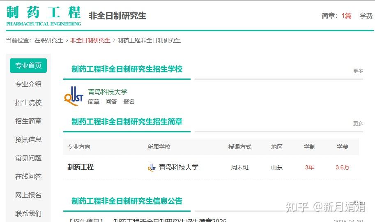Click 问答 under 青岛科技大学
The height and width of the screenshot is (222, 375).
(x=111, y=102)
